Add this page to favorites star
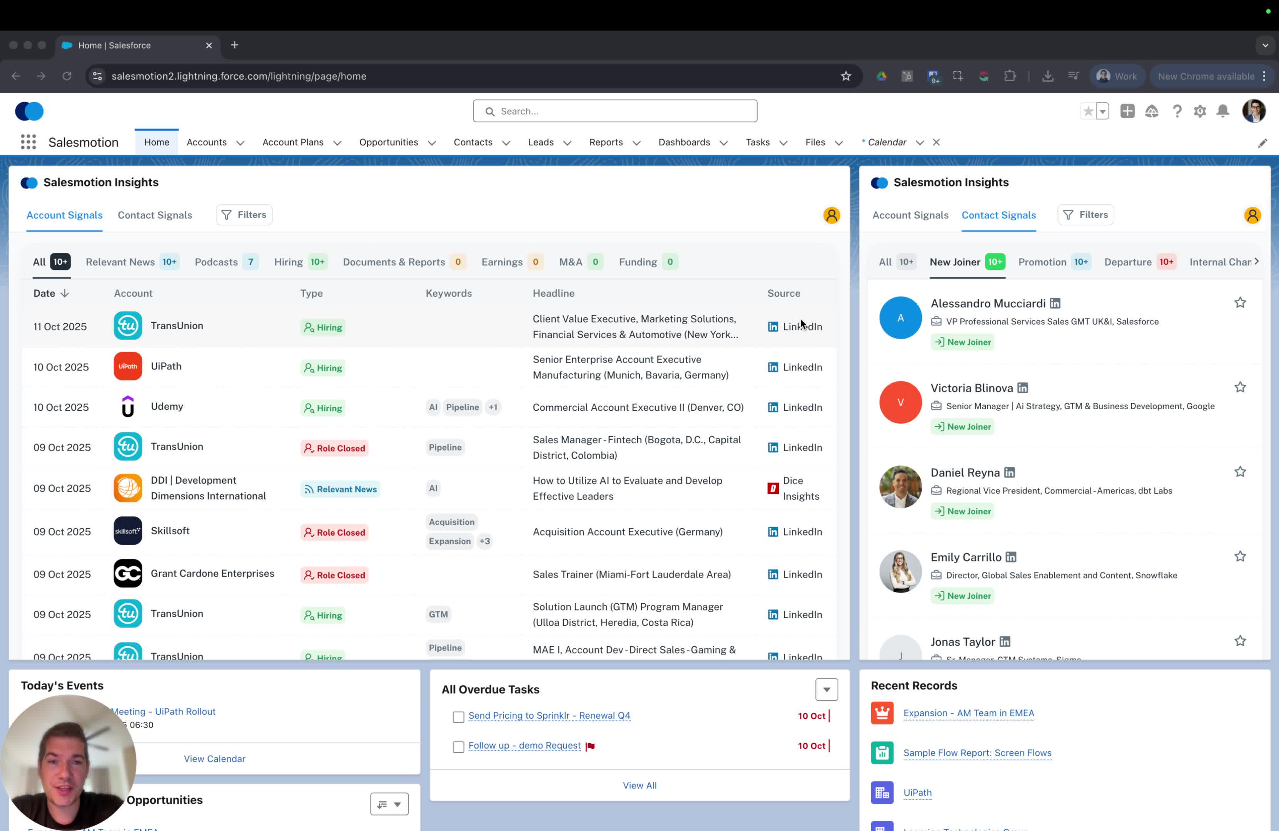The height and width of the screenshot is (831, 1279). 1088,111
